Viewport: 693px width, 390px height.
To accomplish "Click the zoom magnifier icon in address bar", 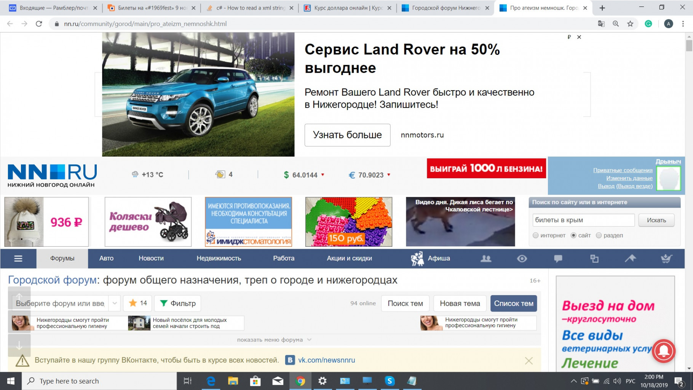I will point(616,24).
